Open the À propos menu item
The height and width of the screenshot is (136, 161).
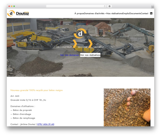tap(79, 14)
